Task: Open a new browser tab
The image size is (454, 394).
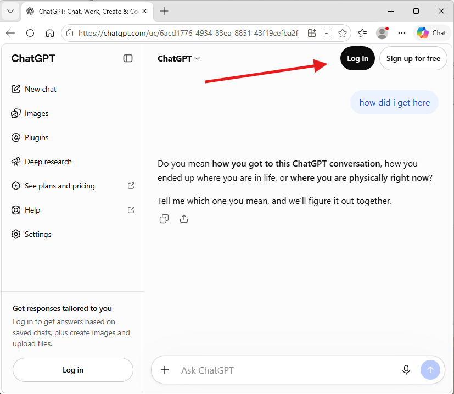Action: click(164, 12)
